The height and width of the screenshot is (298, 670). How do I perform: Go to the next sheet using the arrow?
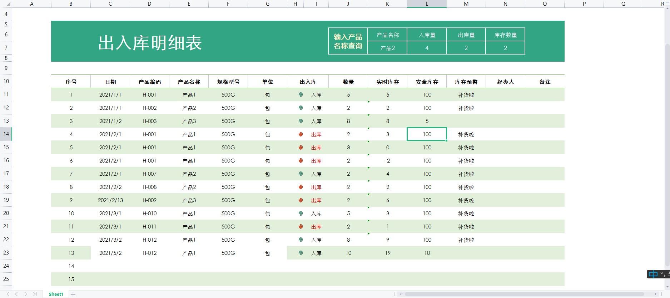coord(26,294)
